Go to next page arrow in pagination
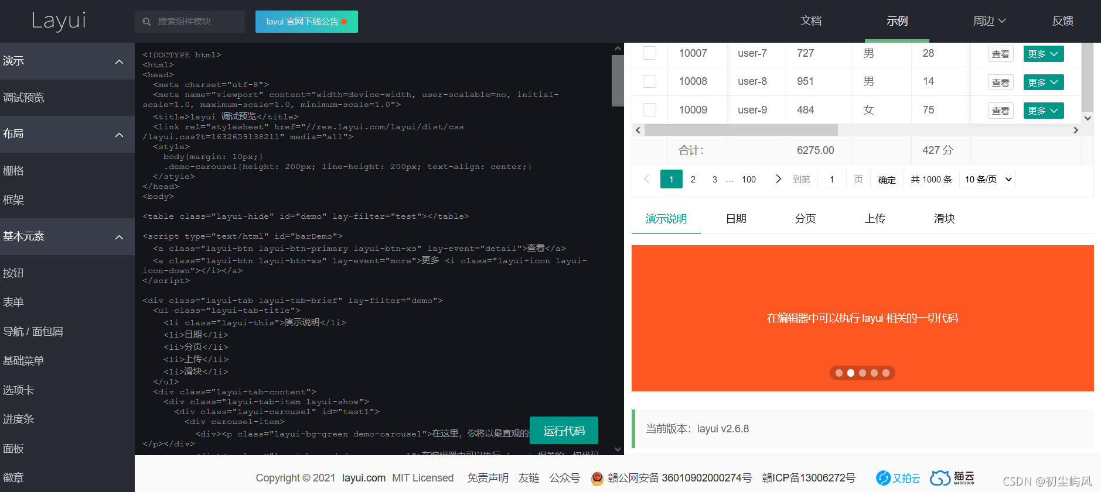Viewport: 1101px width, 492px height. pos(778,179)
